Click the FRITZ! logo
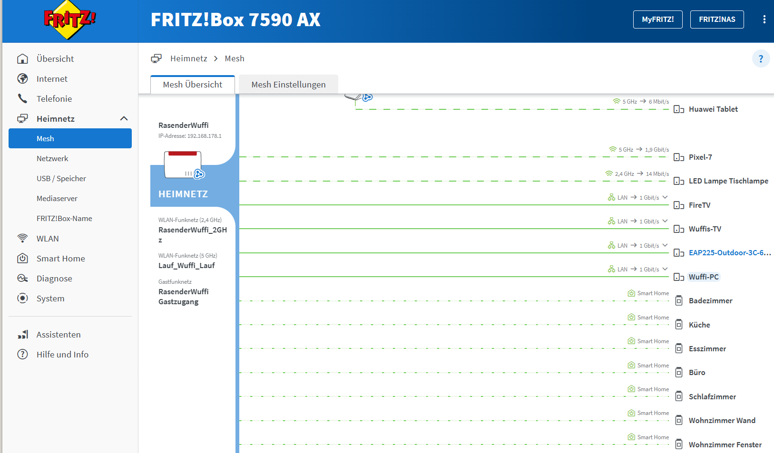The height and width of the screenshot is (453, 774). click(x=70, y=20)
